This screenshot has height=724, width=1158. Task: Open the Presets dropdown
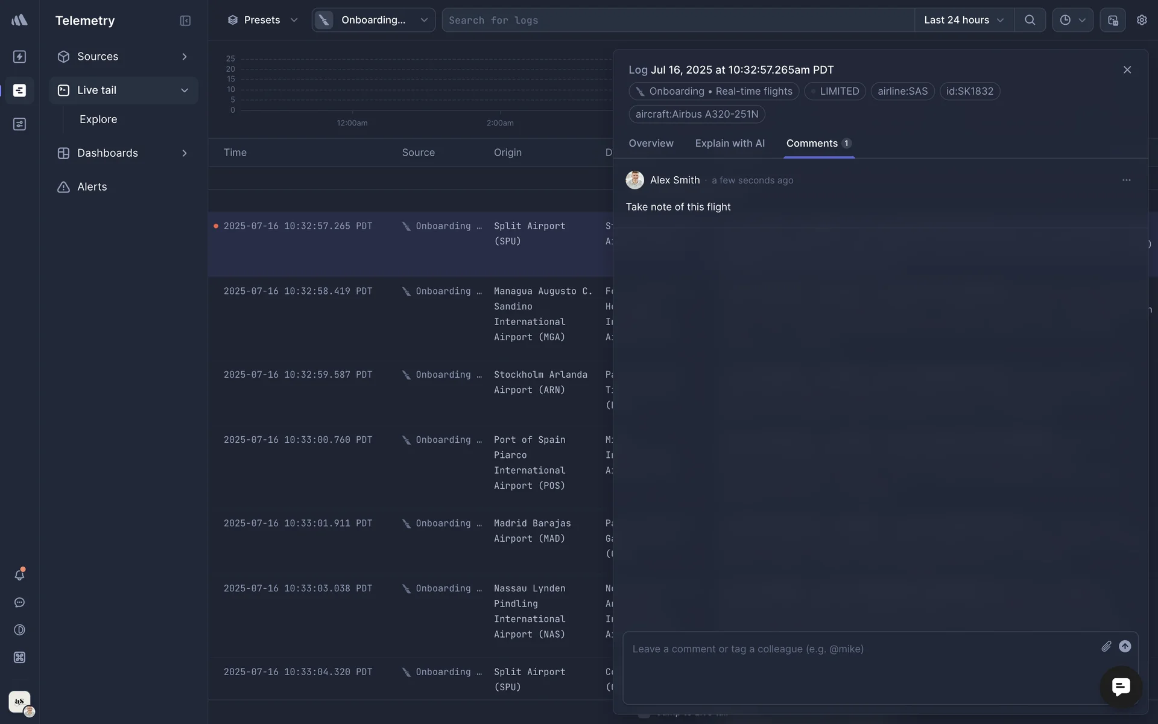[x=262, y=20]
